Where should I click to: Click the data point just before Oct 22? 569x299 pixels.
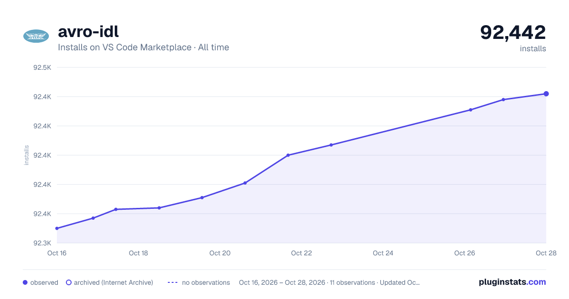click(288, 155)
